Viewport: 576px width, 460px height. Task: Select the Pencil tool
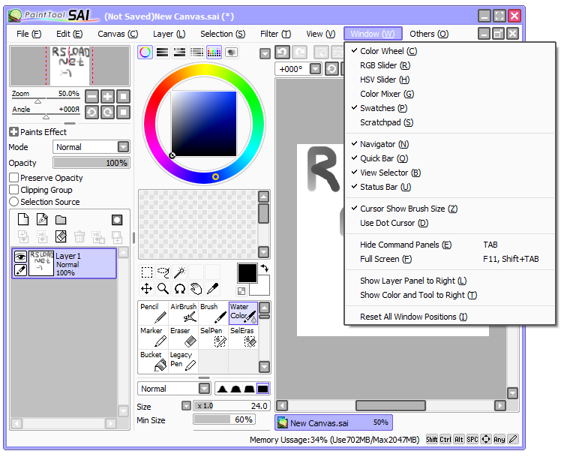pyautogui.click(x=153, y=313)
